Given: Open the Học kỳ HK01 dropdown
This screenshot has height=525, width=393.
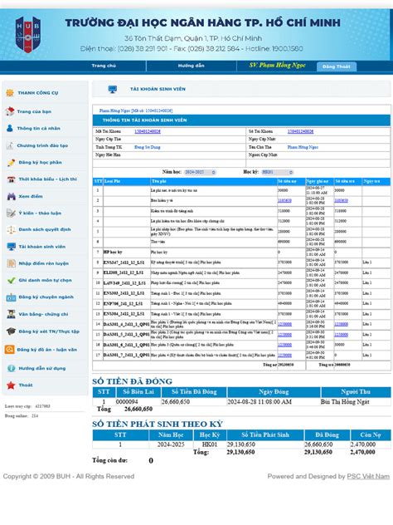Looking at the screenshot, I should pos(277,172).
